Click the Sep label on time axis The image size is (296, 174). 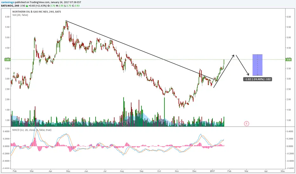(x=141, y=171)
